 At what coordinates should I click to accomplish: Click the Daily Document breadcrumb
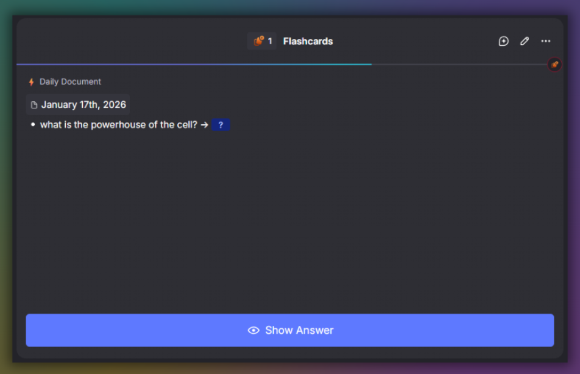[71, 81]
